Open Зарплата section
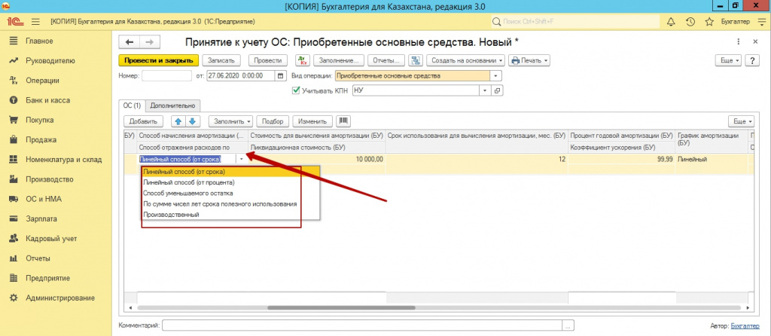 [x=41, y=219]
